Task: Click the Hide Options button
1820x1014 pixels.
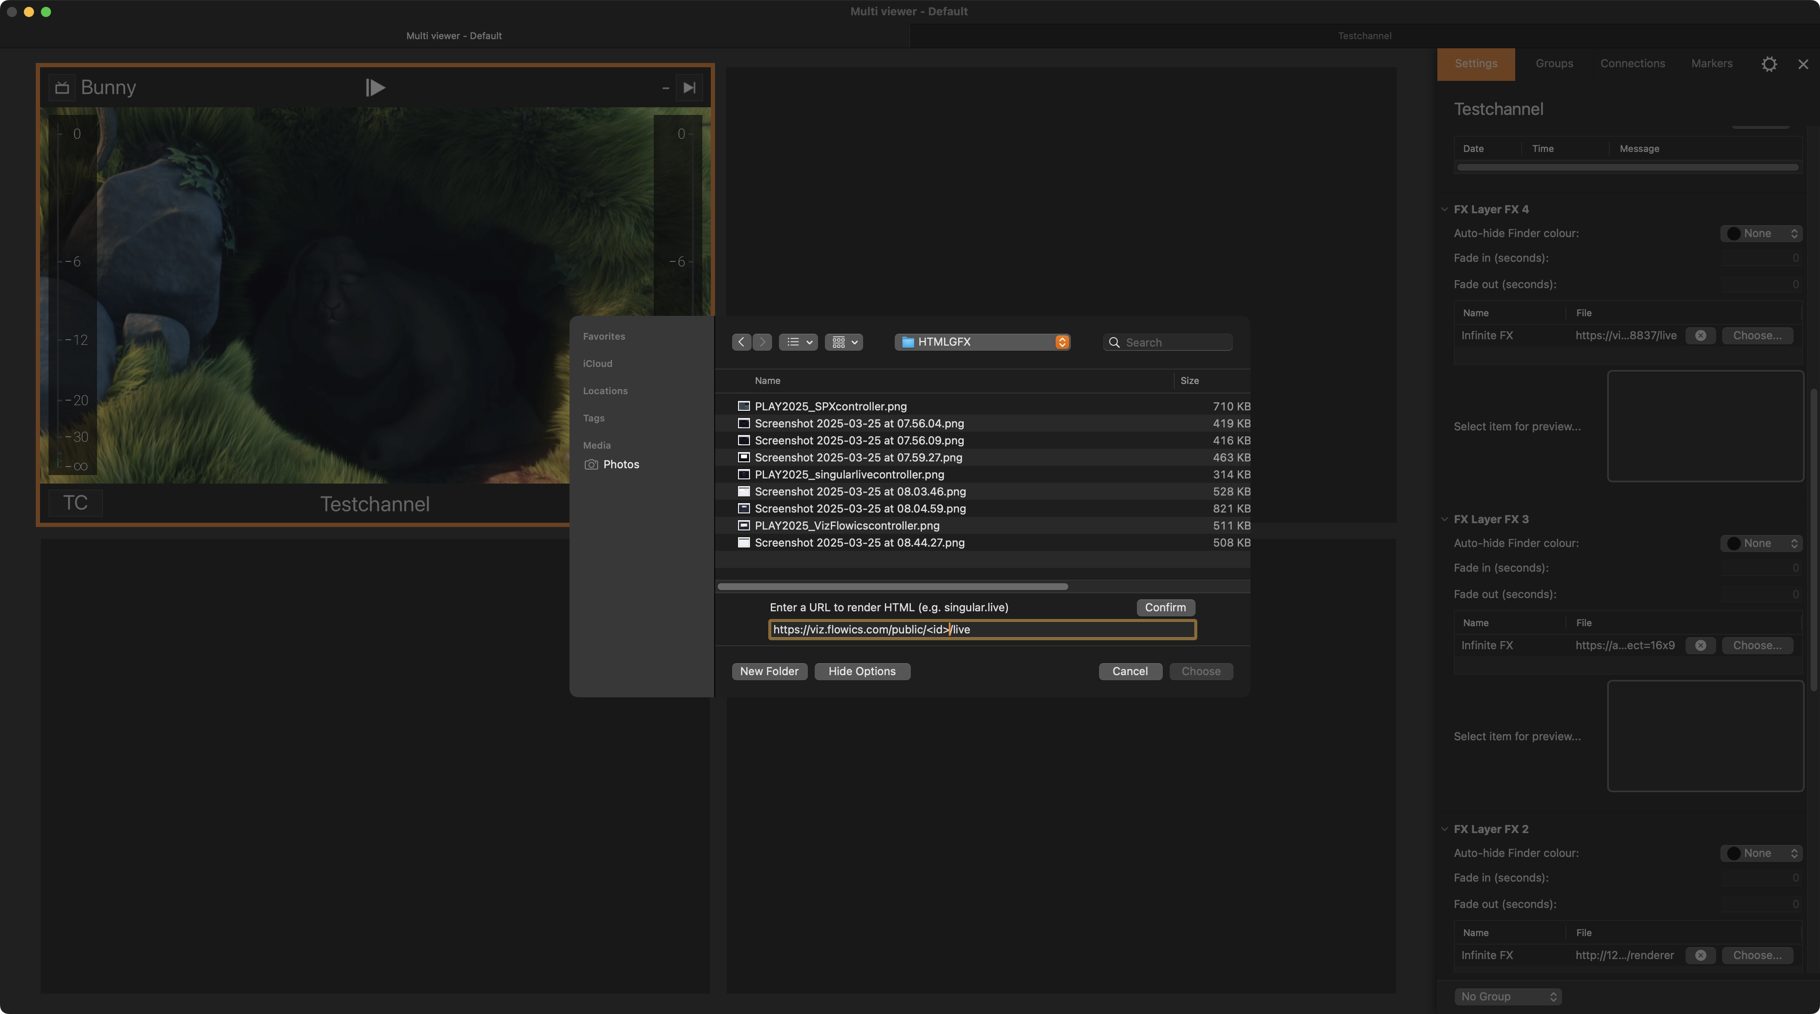Action: (x=861, y=671)
